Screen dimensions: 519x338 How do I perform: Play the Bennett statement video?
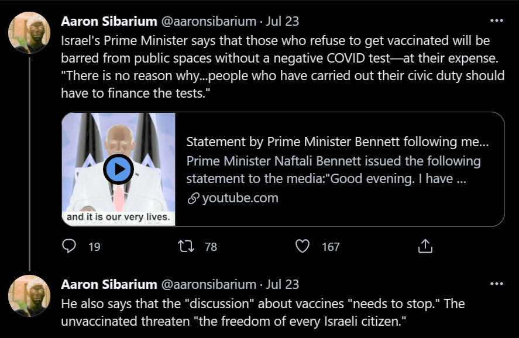[x=119, y=170]
